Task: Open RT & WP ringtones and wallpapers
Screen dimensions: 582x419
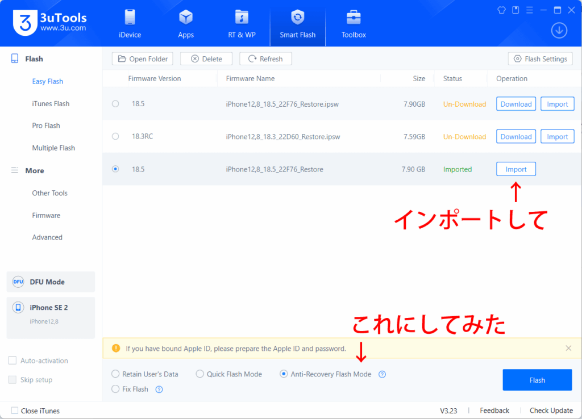Action: (x=242, y=23)
